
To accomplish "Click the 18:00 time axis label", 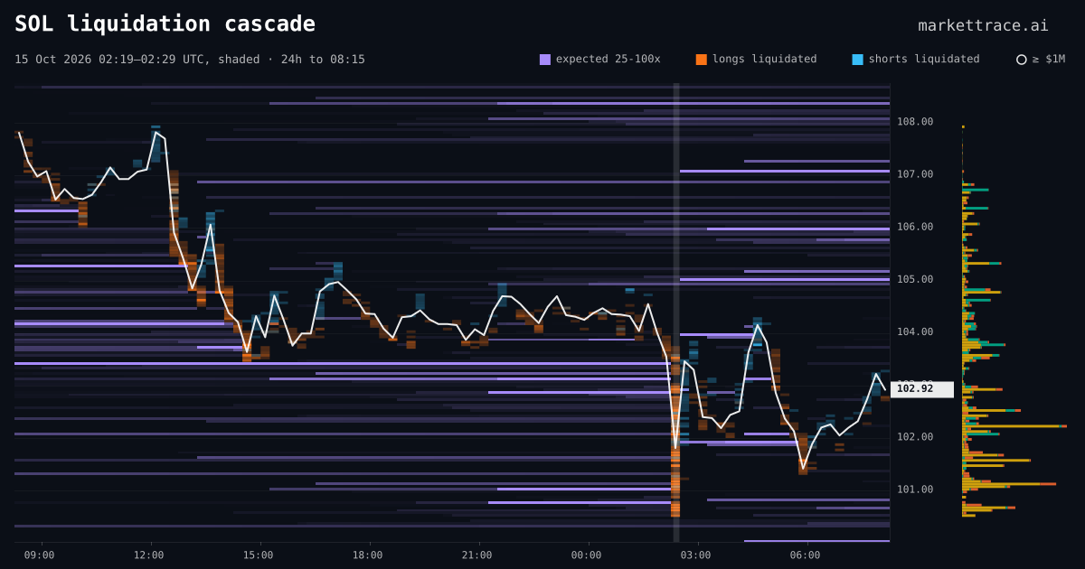I will (x=368, y=555).
